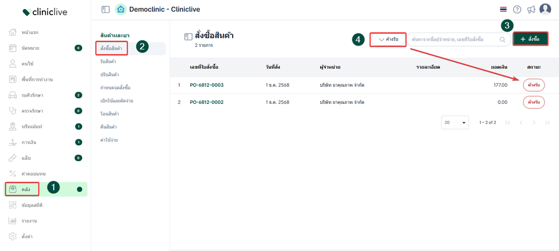Screen dimensions: 559x251
Task: Click the วันที่สั่ง column header
Action: click(274, 67)
